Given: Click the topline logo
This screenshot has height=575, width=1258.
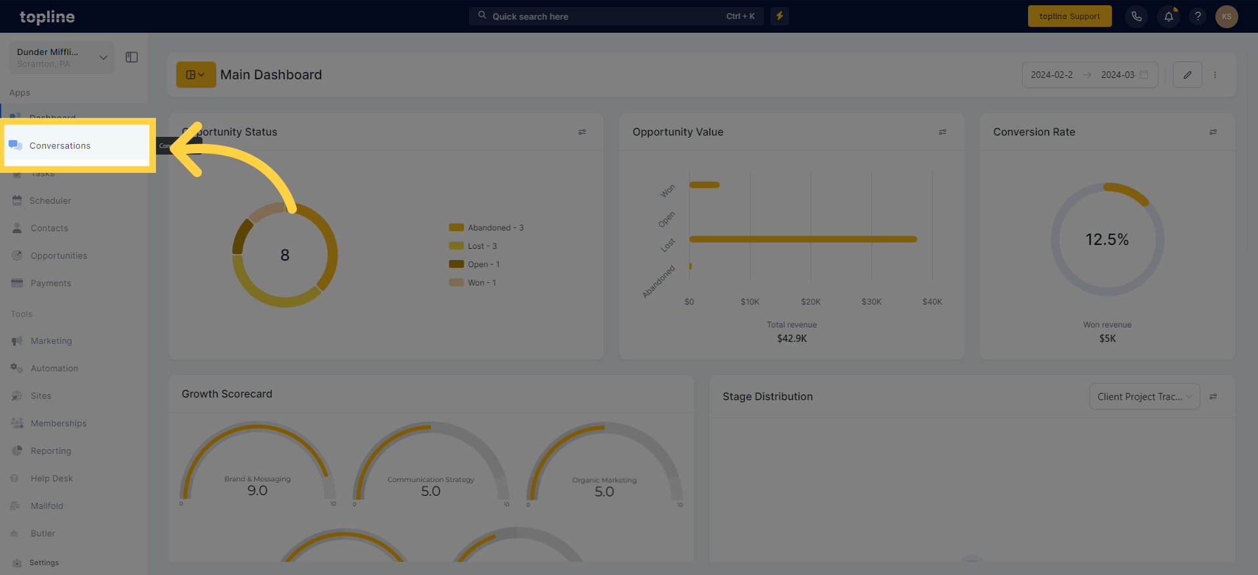Looking at the screenshot, I should (x=47, y=17).
